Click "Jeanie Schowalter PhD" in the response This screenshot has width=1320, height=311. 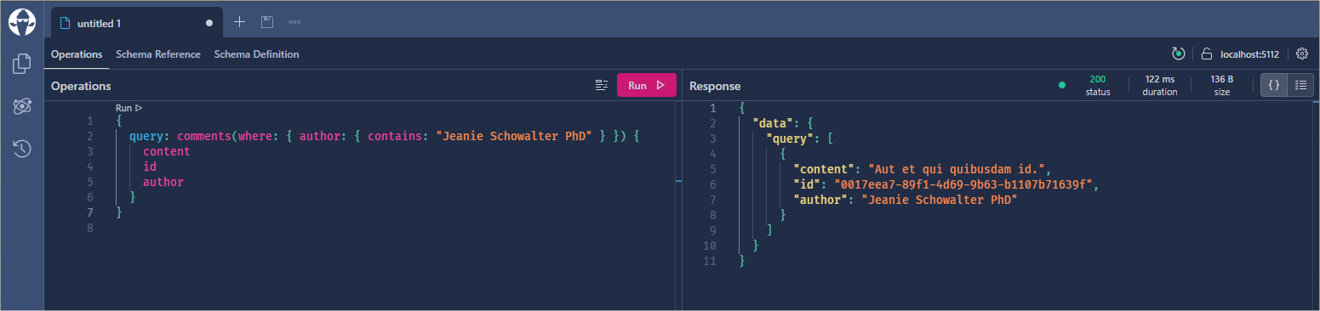940,201
